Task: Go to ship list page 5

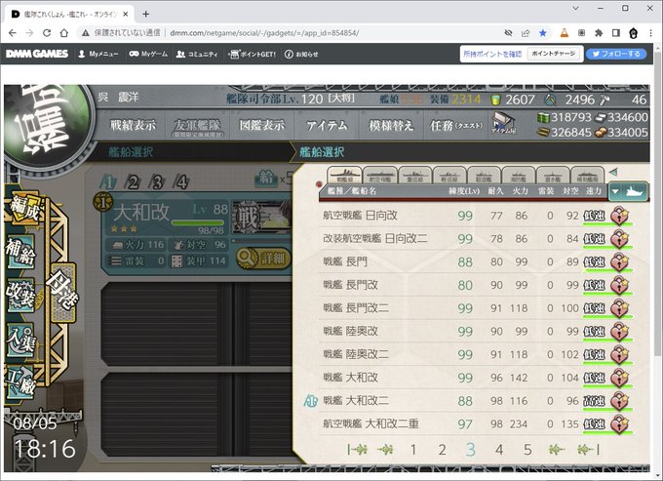Action: pos(527,449)
